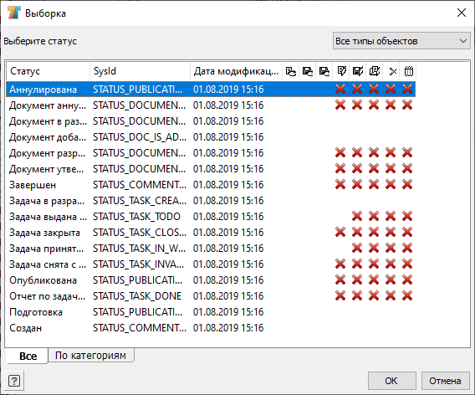Sort by Дата модификации column header
This screenshot has width=475, height=395.
tap(237, 71)
